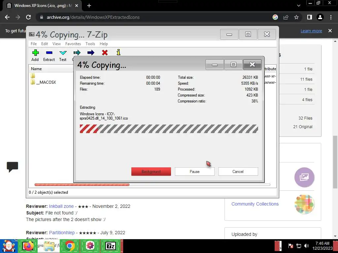Viewport: 338px width, 253px height.
Task: Click the Extract toolbar icon in 7-Zip
Action: [49, 55]
